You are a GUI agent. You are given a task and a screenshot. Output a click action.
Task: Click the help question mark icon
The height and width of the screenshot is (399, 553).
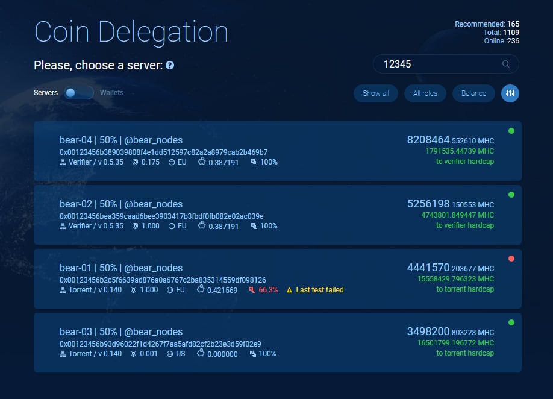(170, 65)
